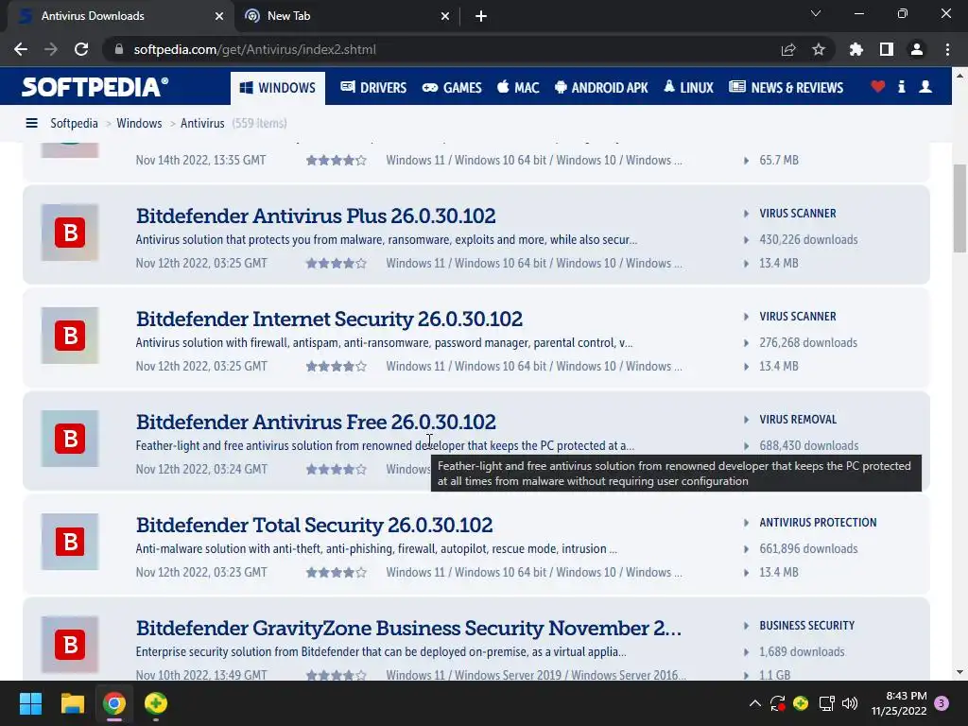Screen dimensions: 968x726
Task: Open the GAMES section
Action: point(452,88)
